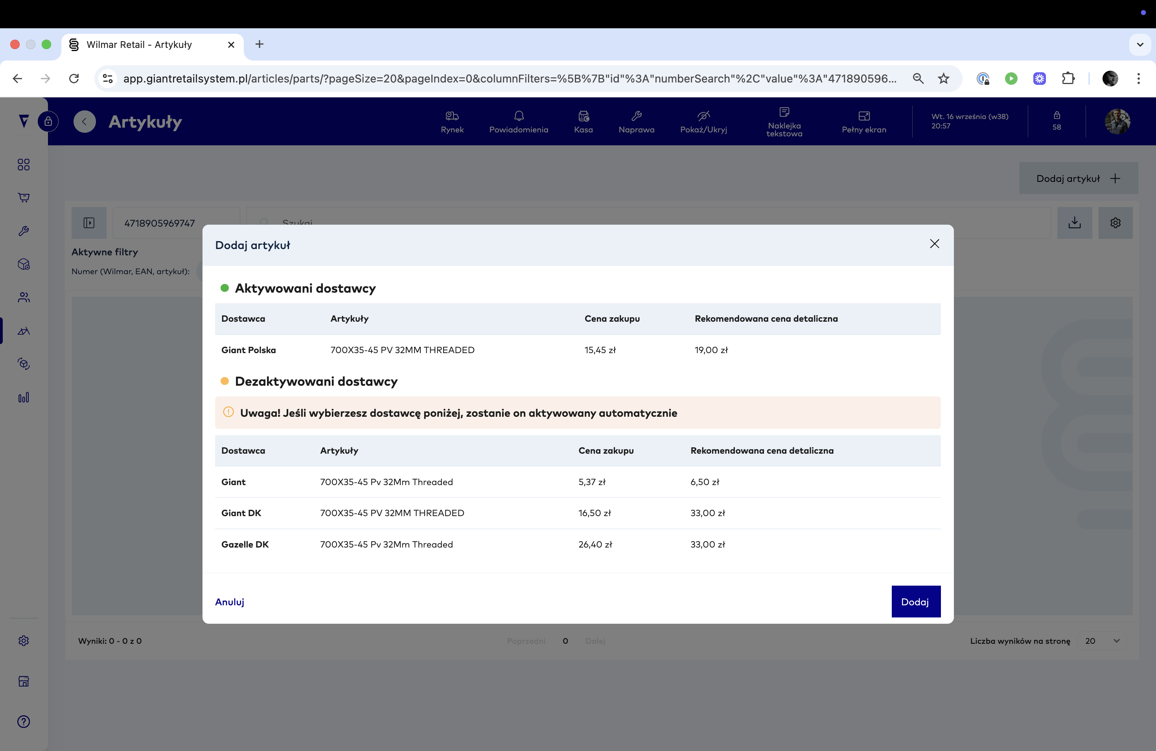Toggle Pokaż/Ukryj visibility

[x=703, y=121]
